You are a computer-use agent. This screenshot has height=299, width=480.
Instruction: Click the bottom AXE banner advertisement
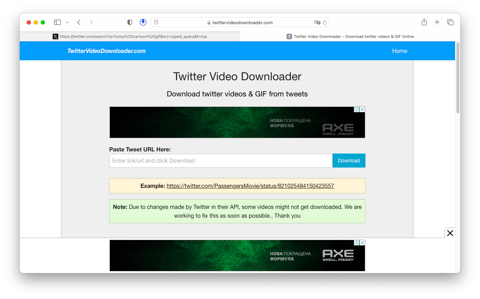(x=237, y=256)
